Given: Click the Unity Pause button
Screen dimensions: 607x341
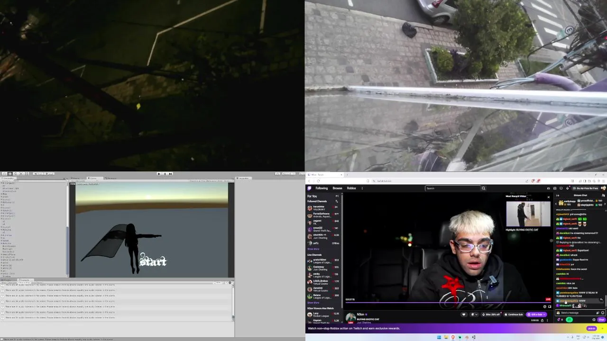Looking at the screenshot, I should pos(165,174).
